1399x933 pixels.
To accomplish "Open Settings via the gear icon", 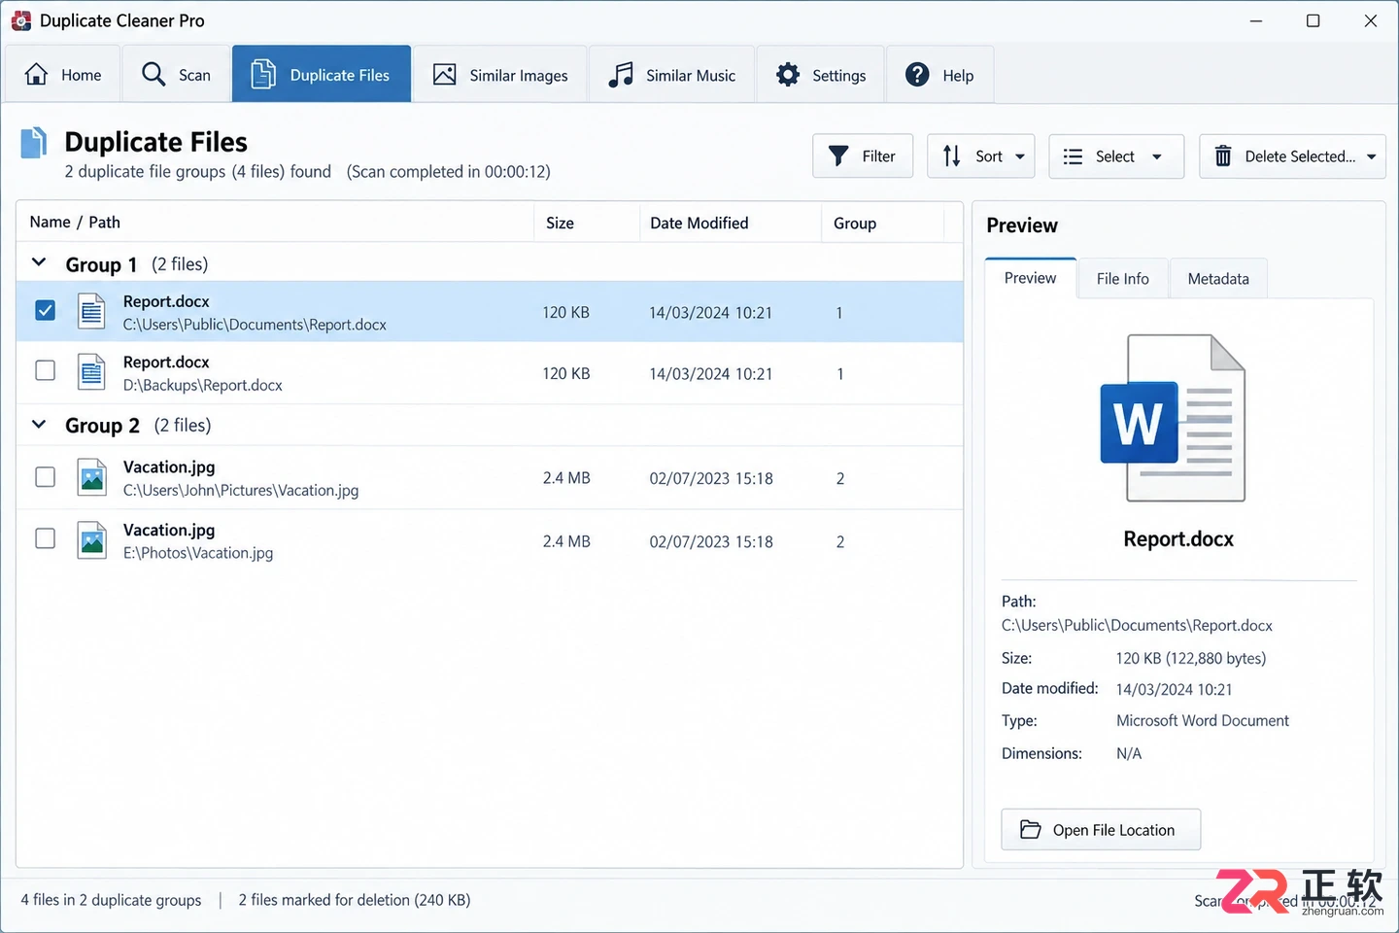I will point(788,75).
